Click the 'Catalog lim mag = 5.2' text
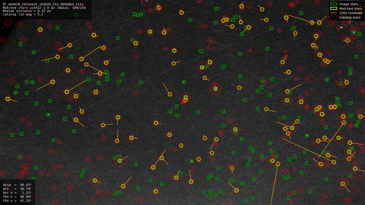 (x=23, y=14)
